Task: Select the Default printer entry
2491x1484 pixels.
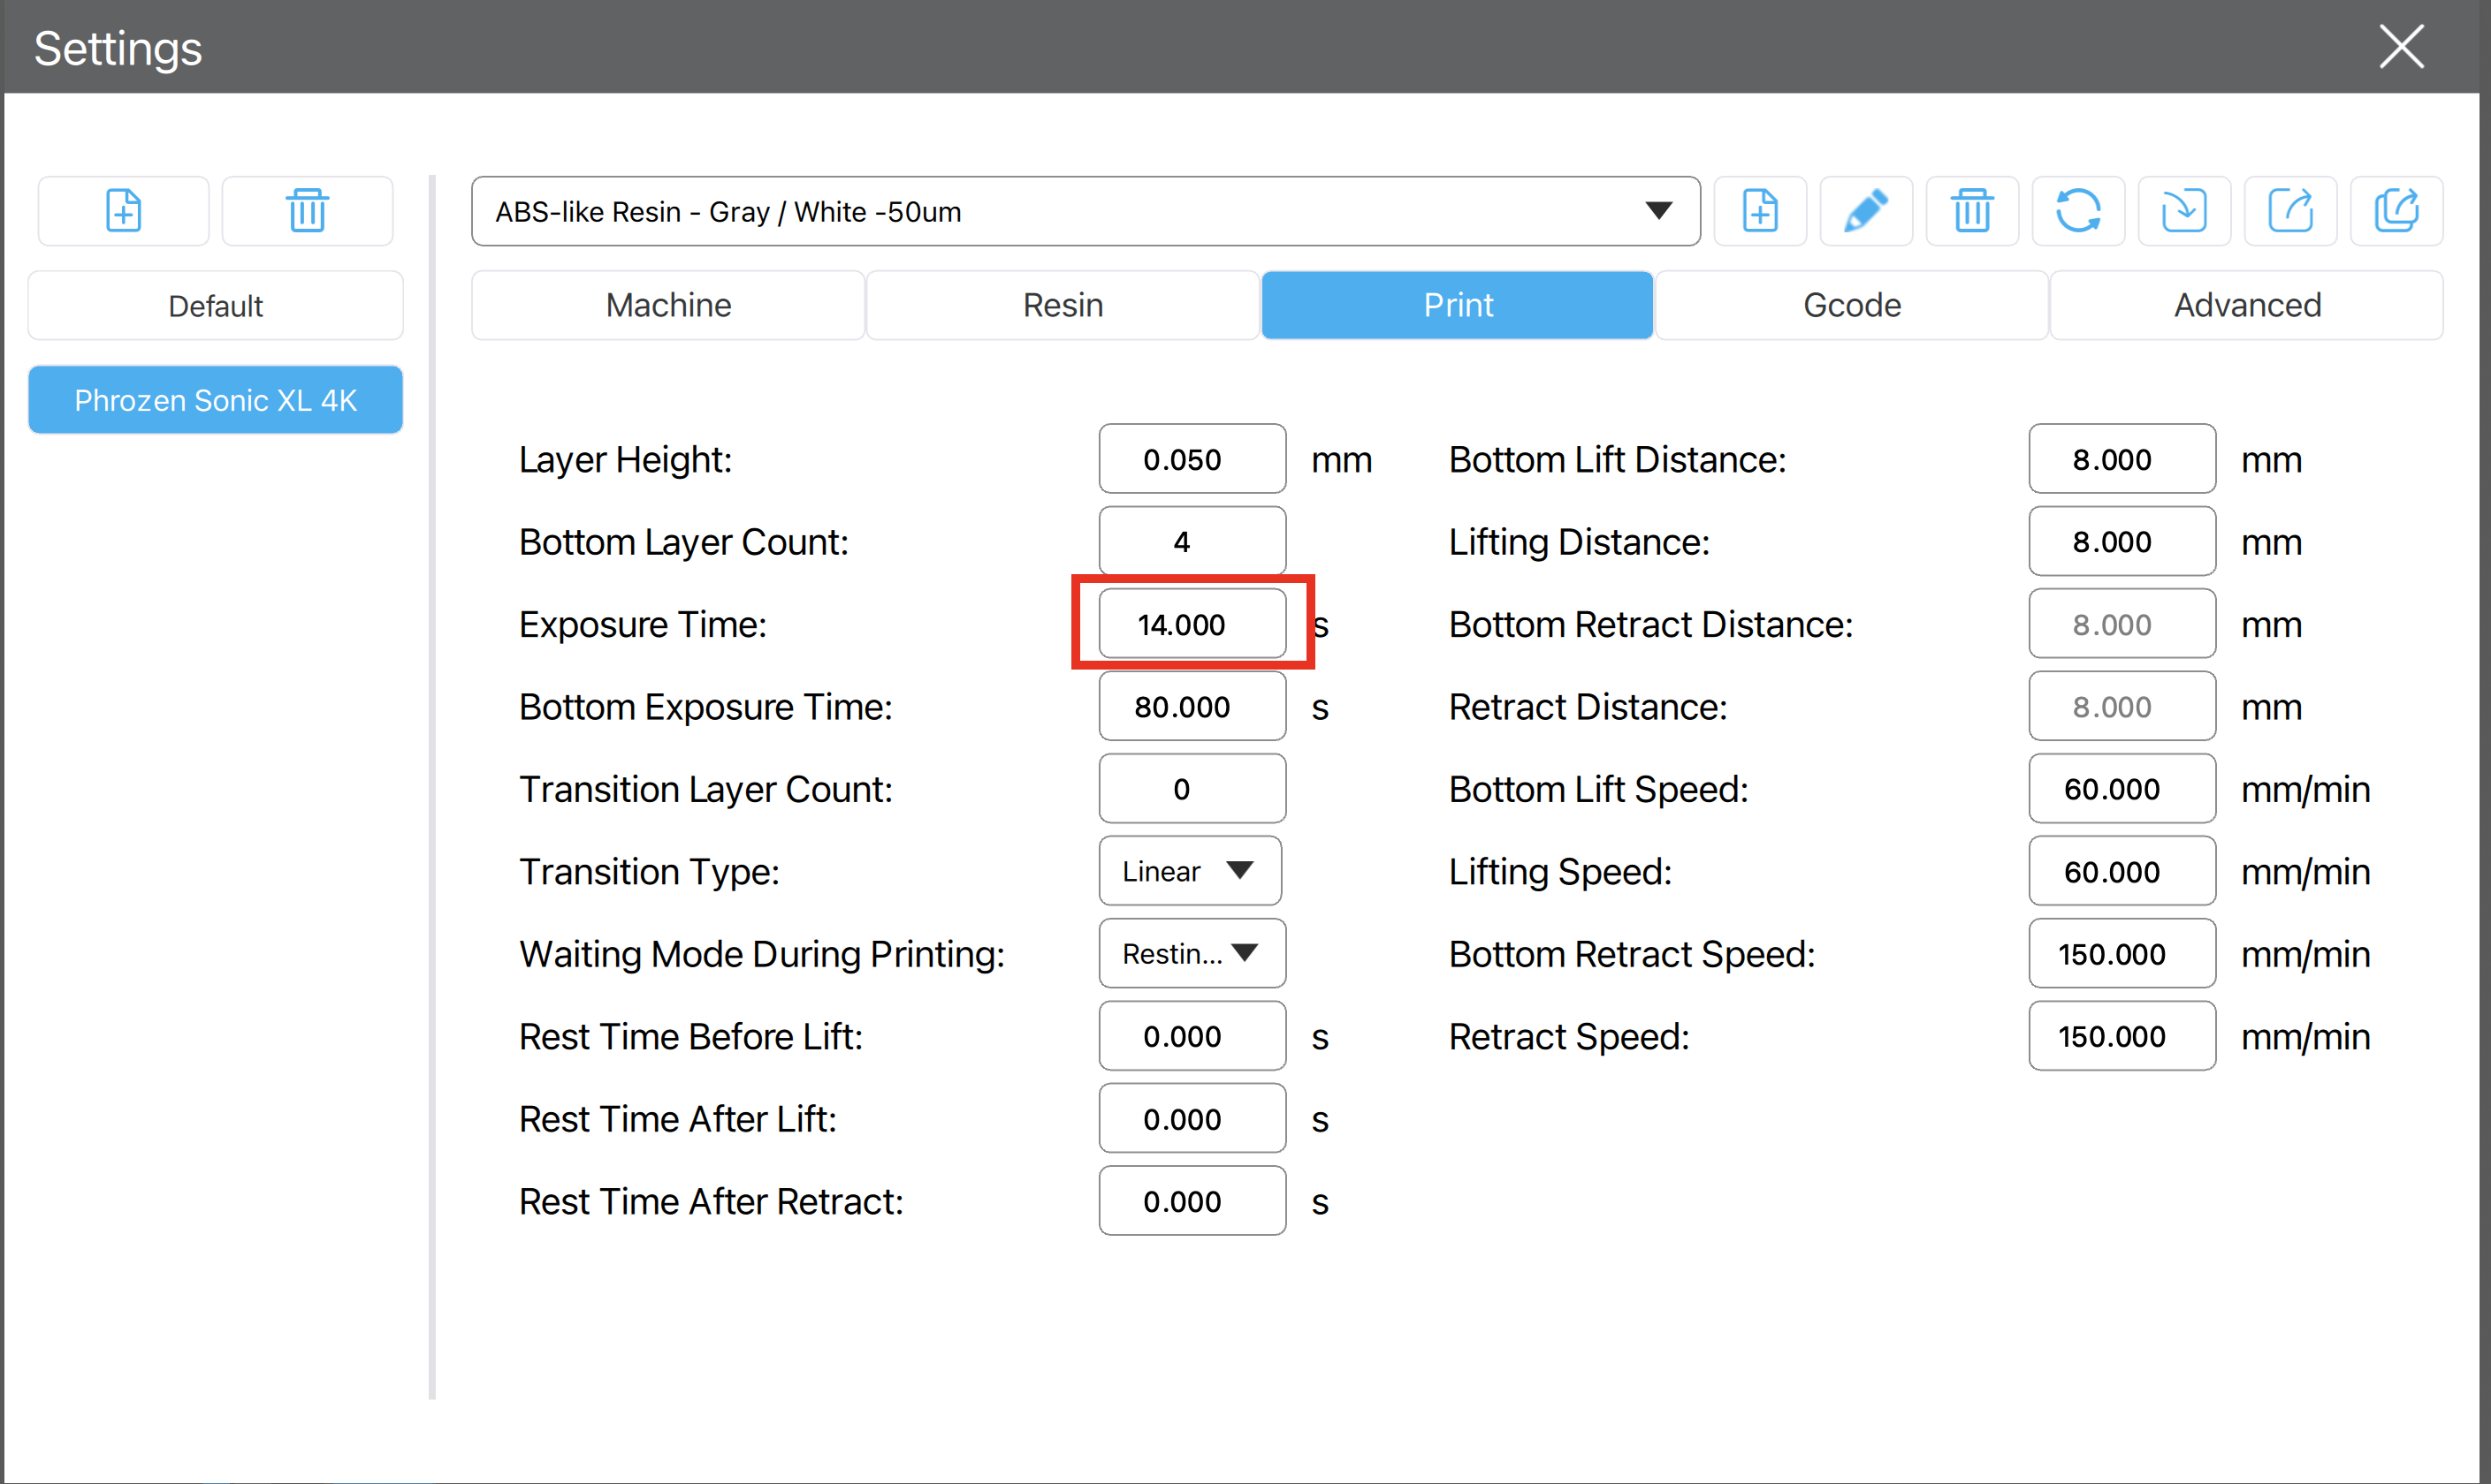Action: [x=215, y=306]
